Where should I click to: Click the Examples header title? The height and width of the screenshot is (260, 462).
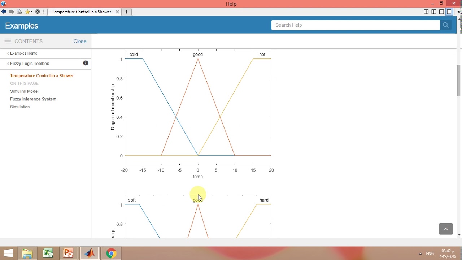[22, 26]
